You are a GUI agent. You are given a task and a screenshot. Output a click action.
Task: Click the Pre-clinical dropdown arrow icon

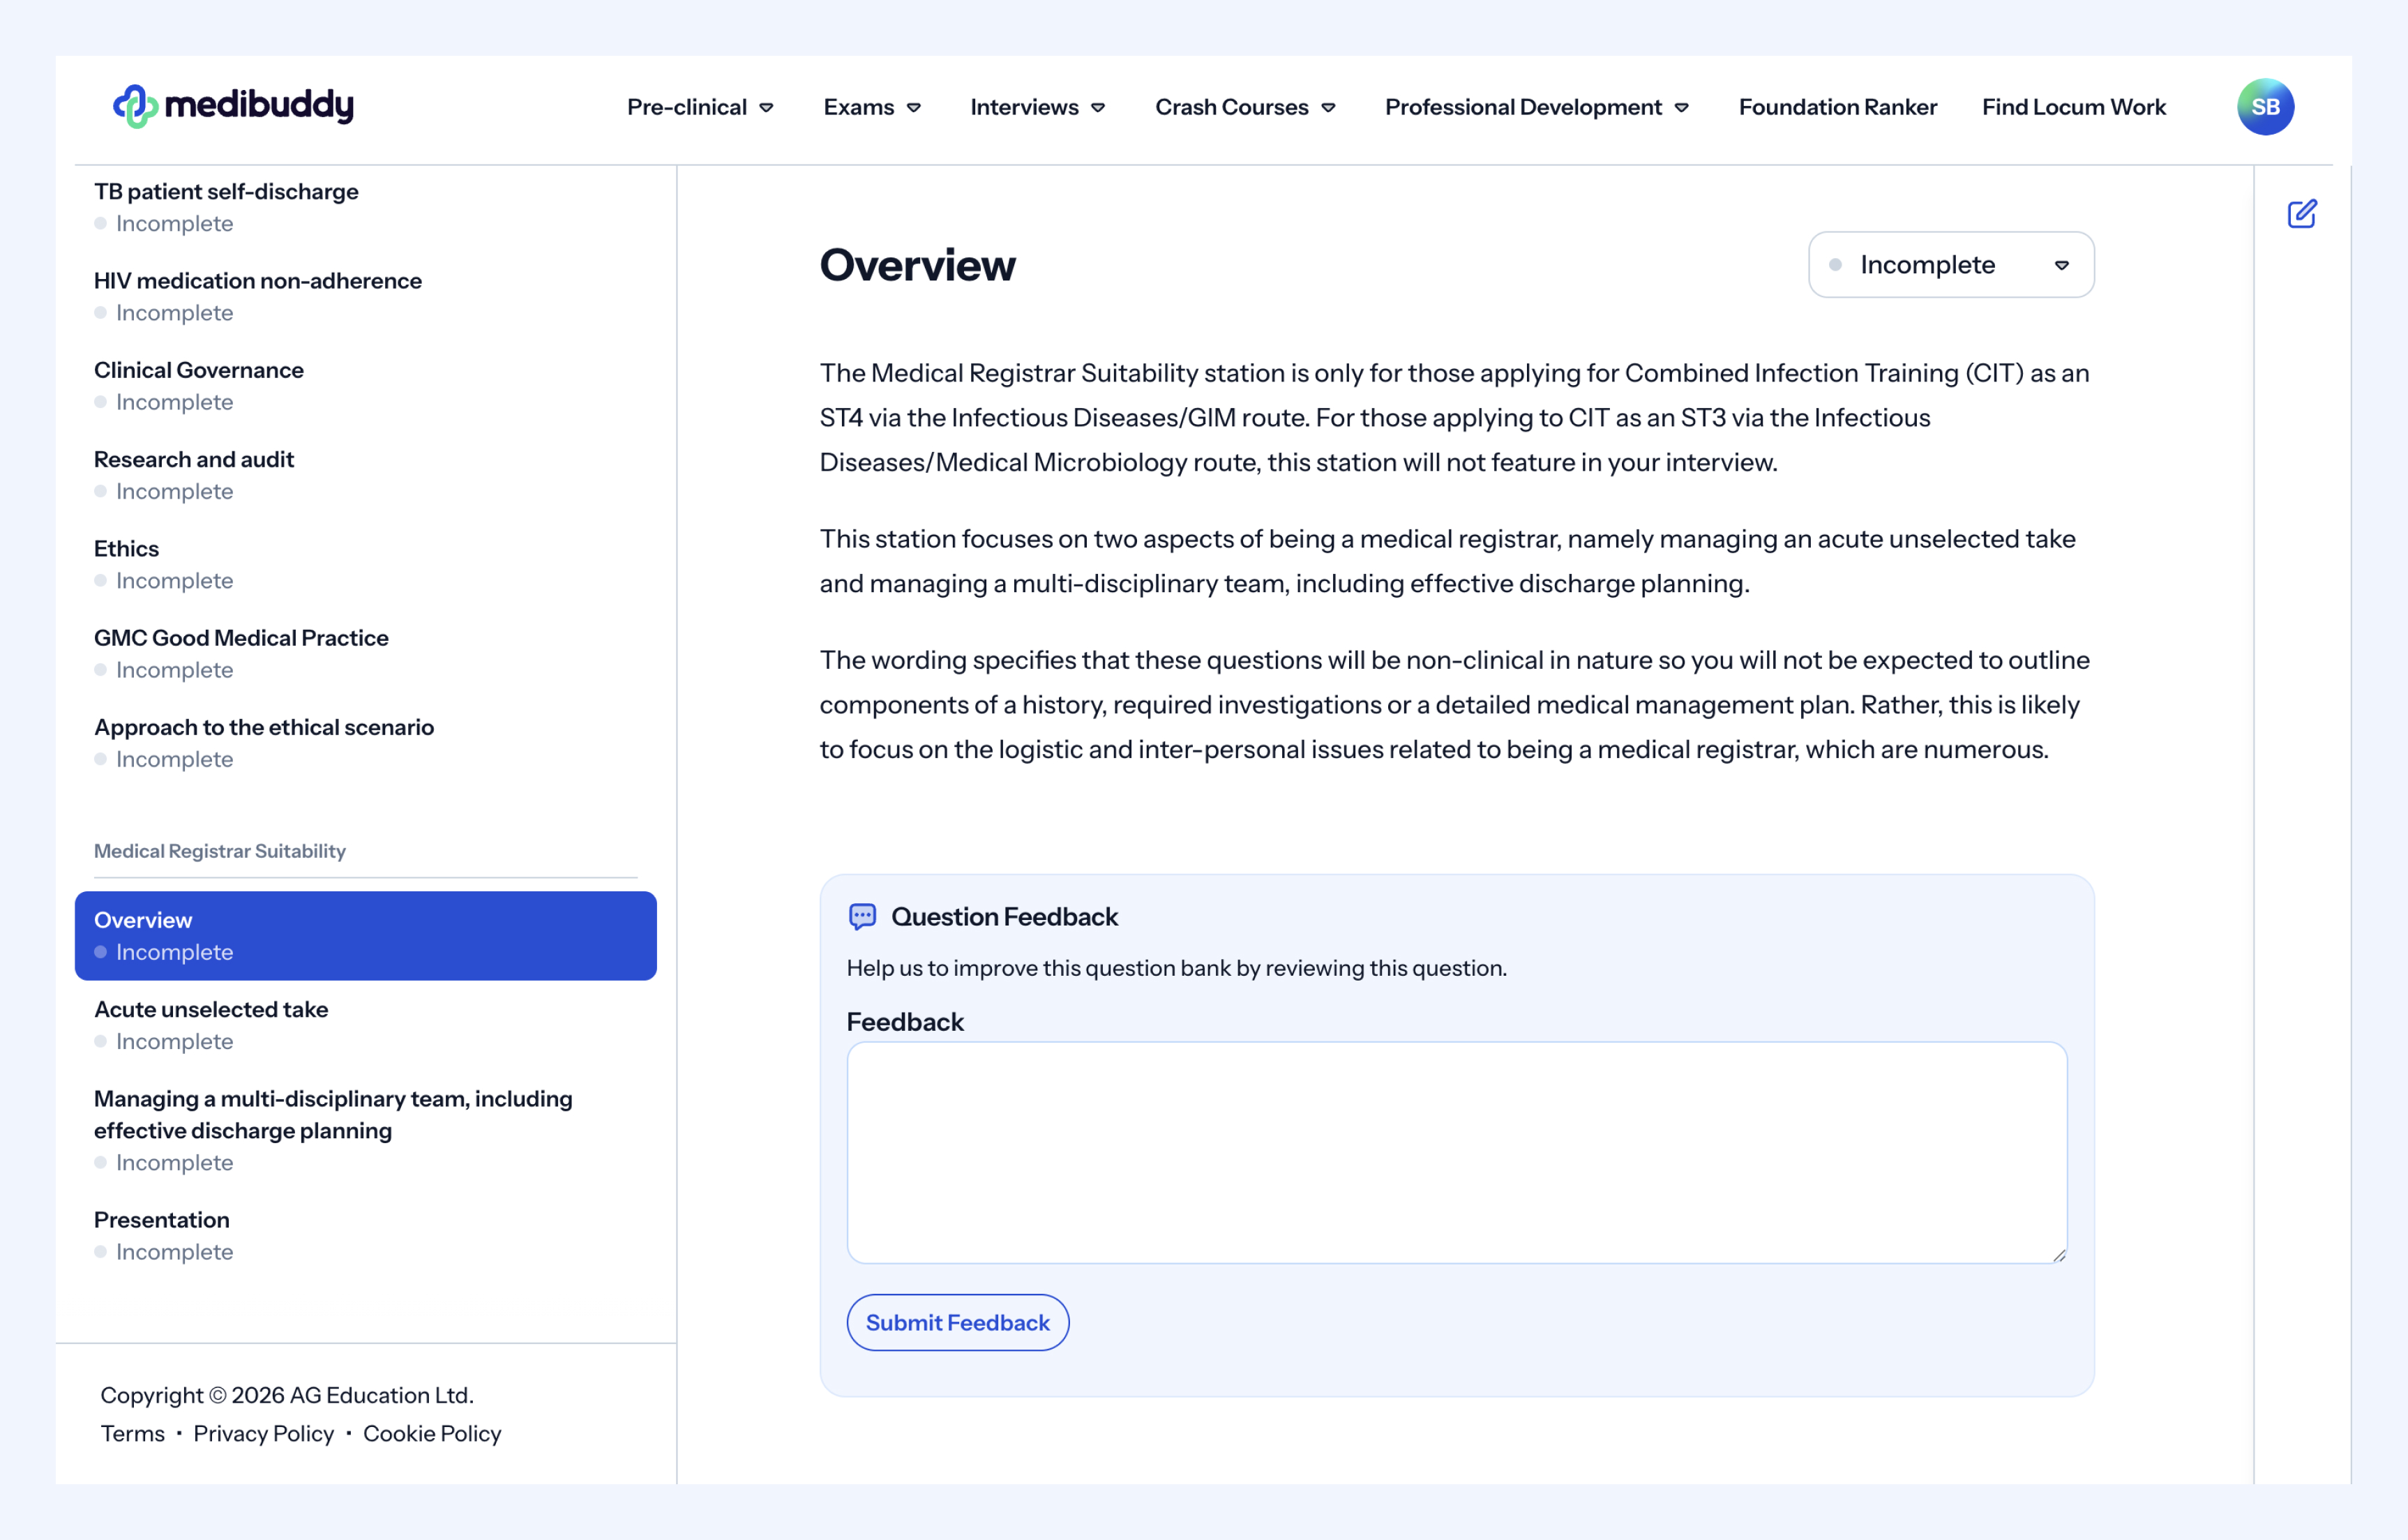(x=767, y=108)
